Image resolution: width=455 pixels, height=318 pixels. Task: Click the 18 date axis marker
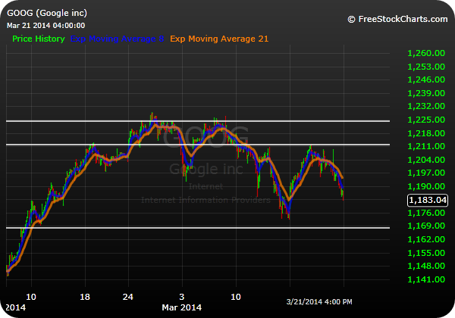pos(86,298)
